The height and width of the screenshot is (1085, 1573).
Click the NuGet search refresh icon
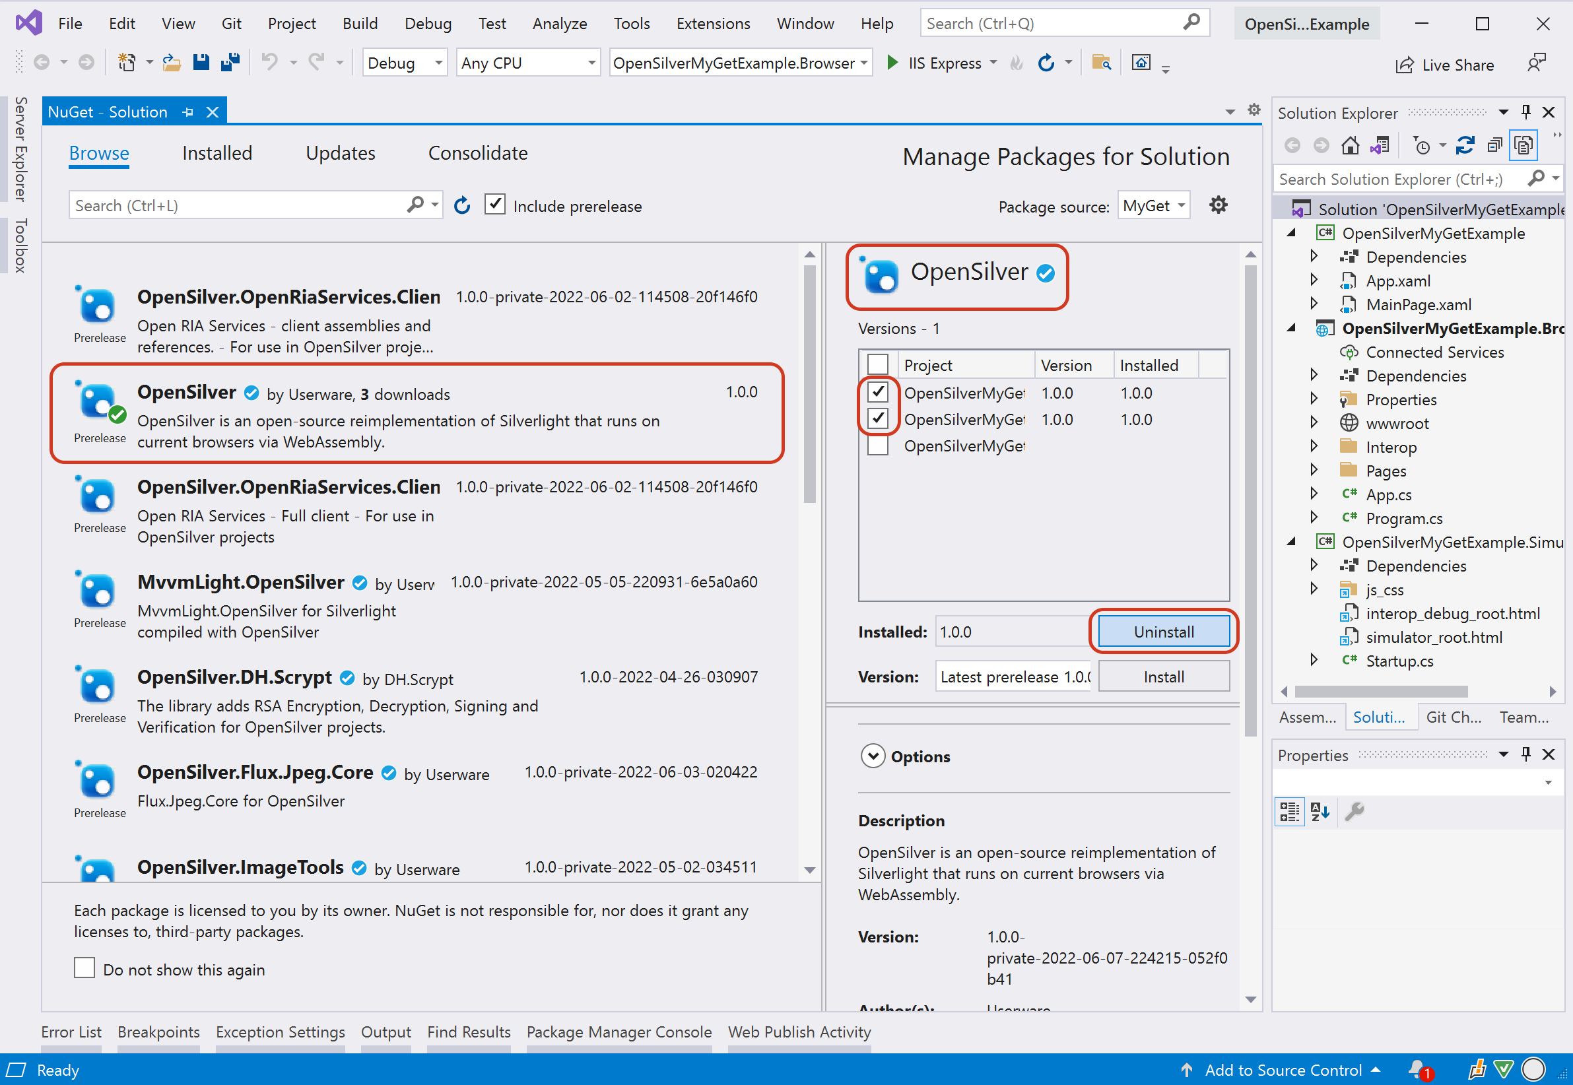coord(462,205)
